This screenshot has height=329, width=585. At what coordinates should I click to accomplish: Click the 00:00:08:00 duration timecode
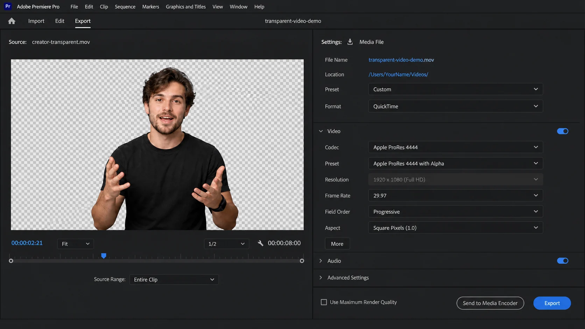point(284,243)
